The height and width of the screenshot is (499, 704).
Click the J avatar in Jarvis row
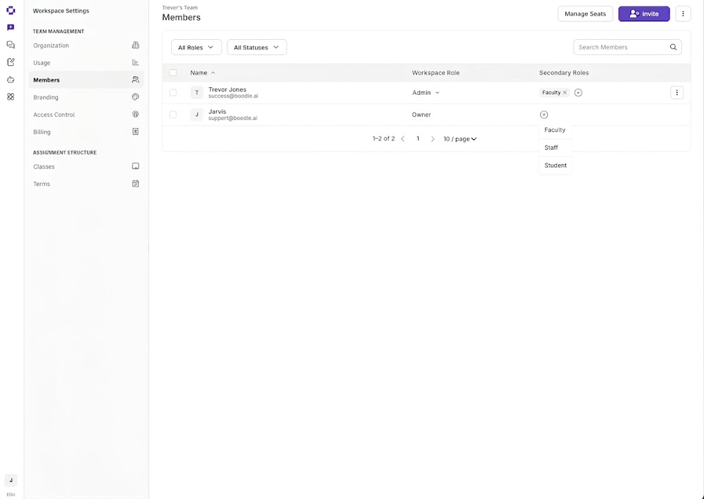point(197,115)
